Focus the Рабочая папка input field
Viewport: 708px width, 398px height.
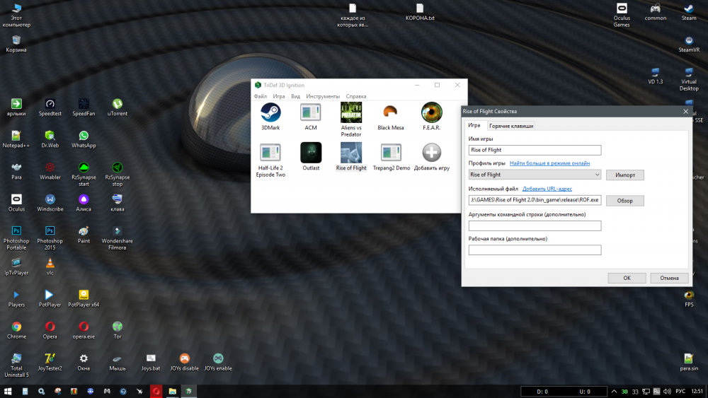tap(535, 250)
